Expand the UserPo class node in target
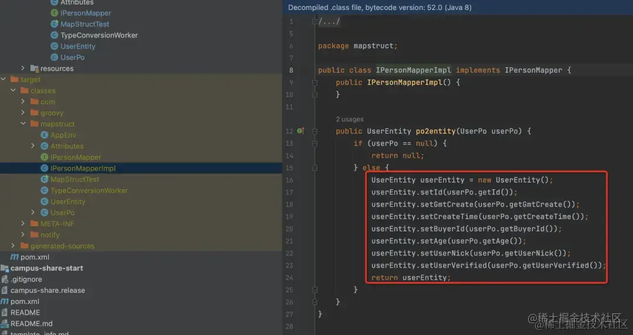 click(x=33, y=212)
